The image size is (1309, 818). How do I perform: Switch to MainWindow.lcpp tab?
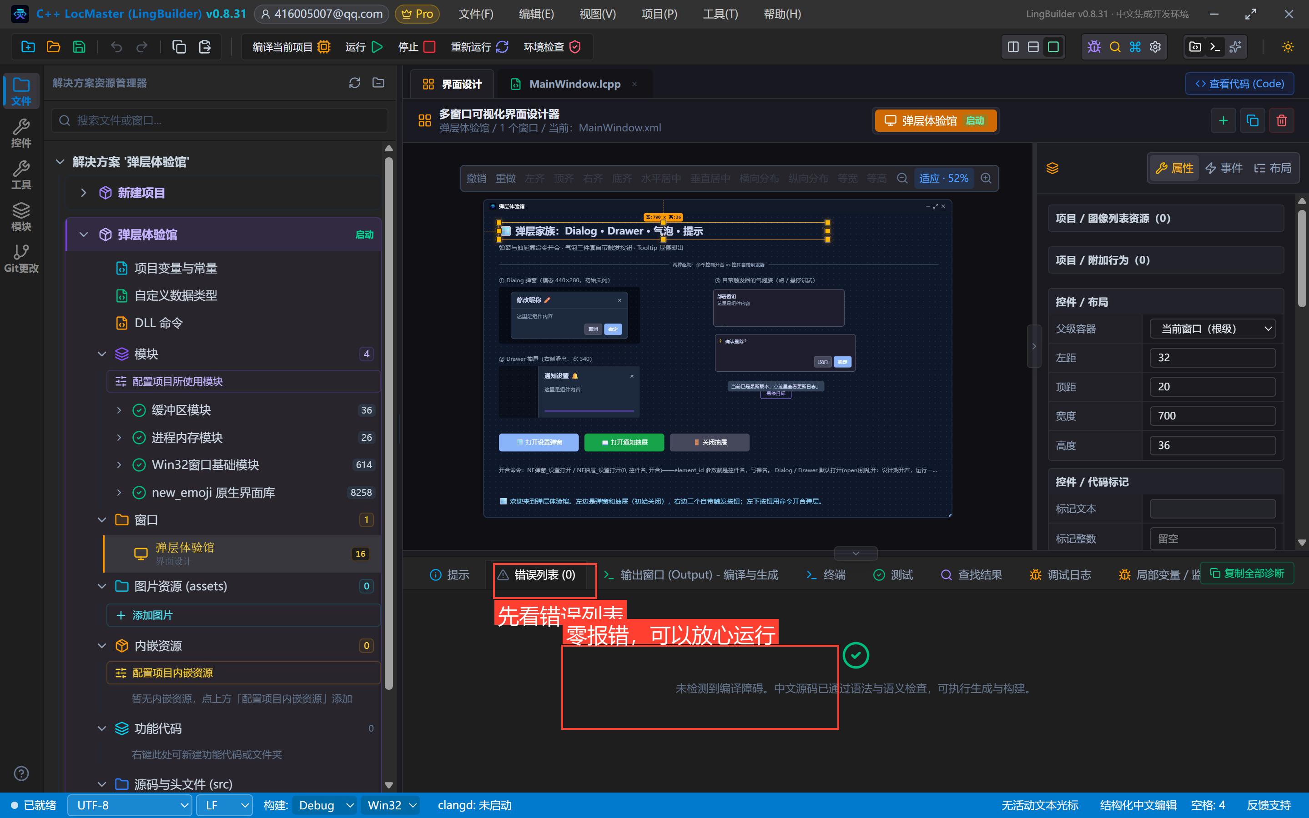[x=574, y=84]
